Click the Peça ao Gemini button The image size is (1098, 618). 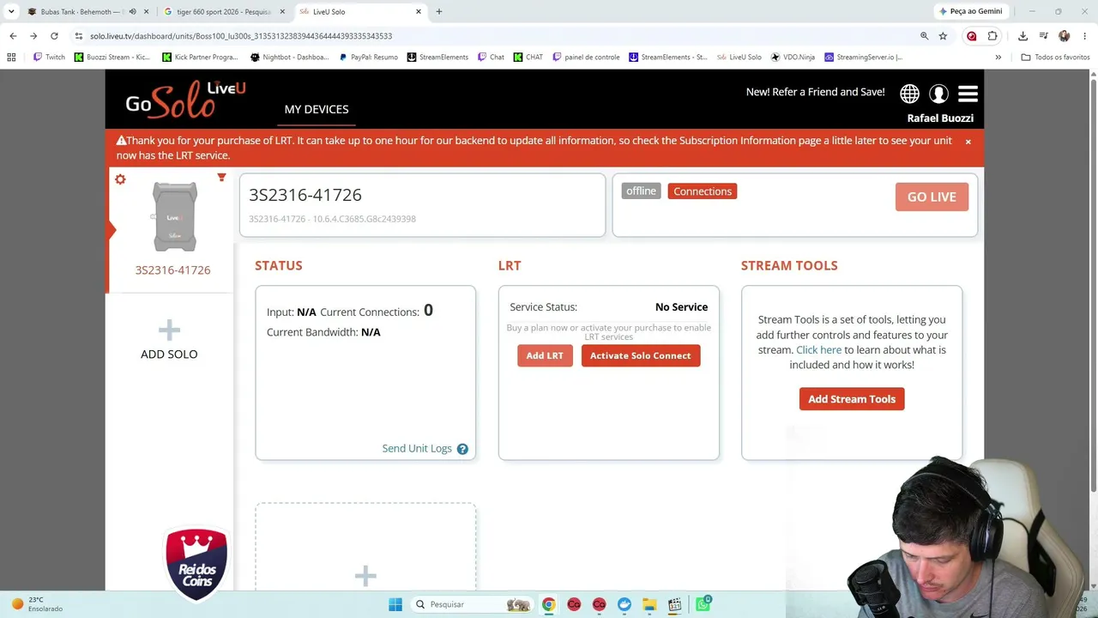point(970,12)
